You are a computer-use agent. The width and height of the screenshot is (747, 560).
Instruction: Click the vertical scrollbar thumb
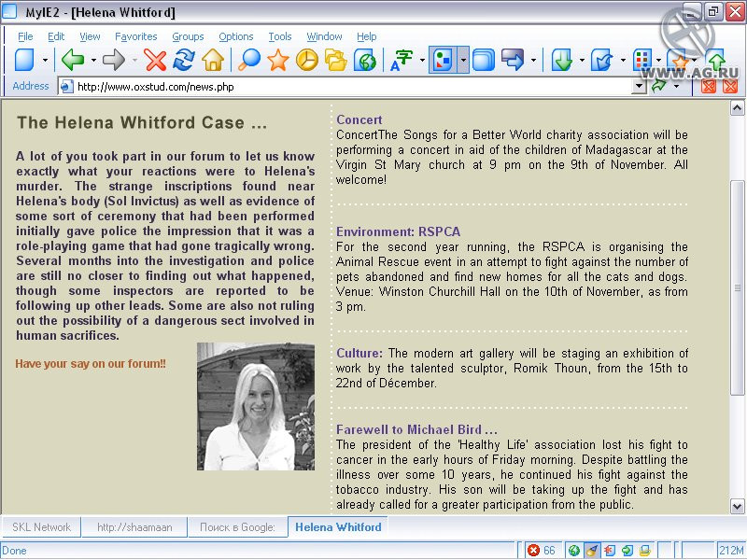click(737, 287)
